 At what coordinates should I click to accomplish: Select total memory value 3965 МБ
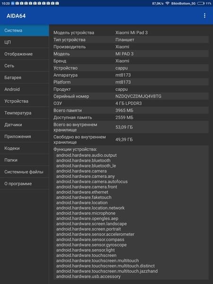pyautogui.click(x=124, y=110)
